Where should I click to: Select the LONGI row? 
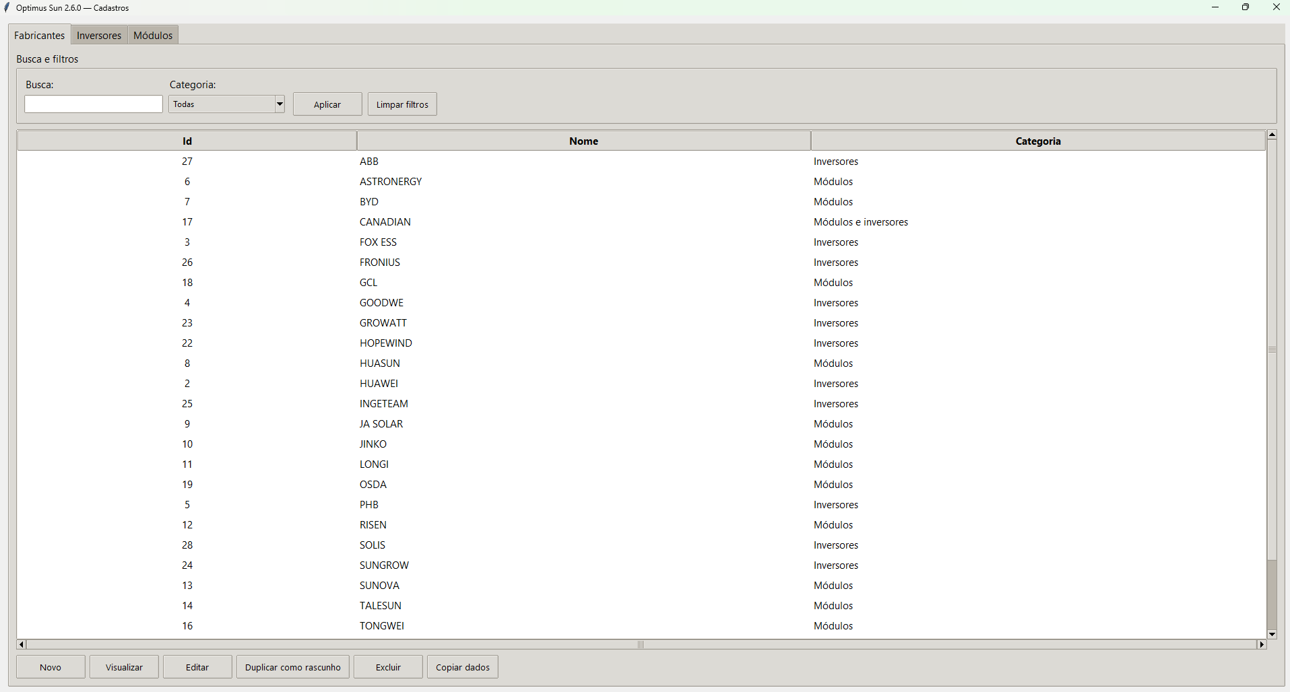[x=641, y=464]
